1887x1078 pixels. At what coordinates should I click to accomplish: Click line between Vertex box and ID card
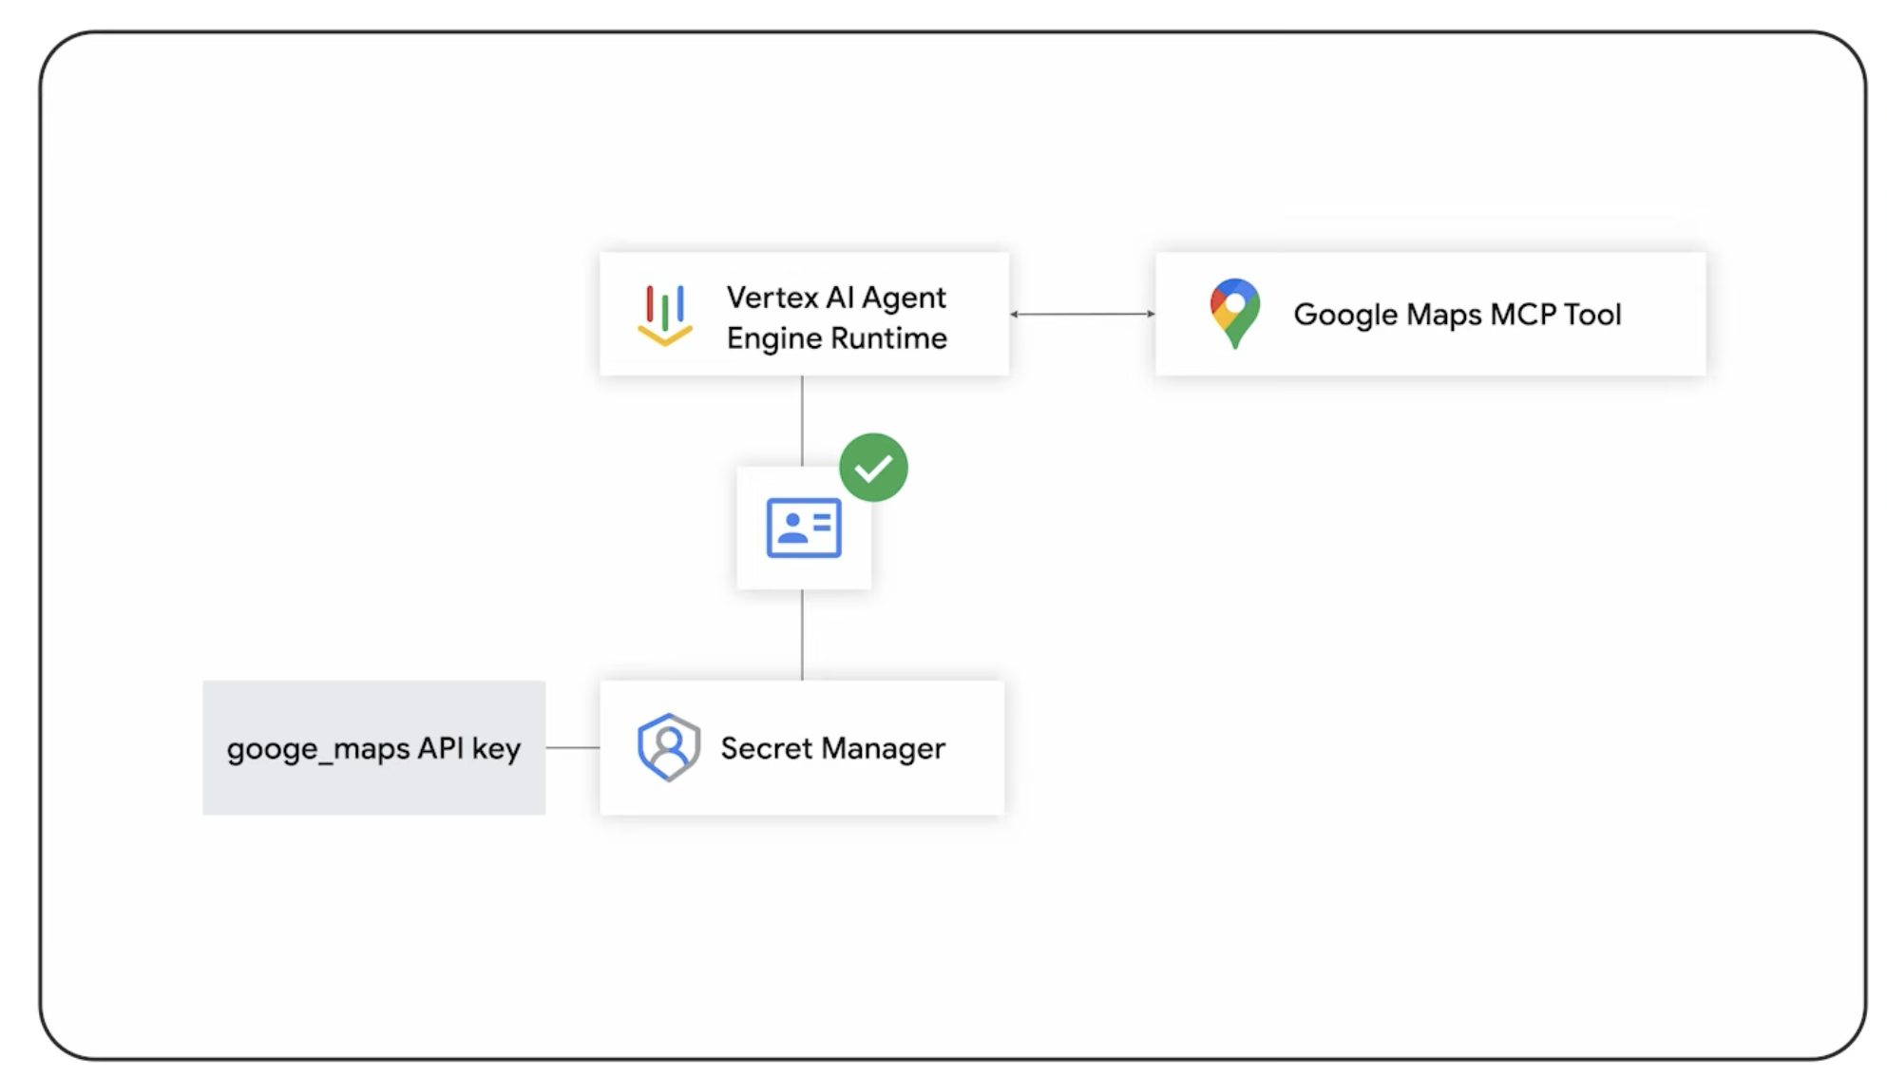point(802,420)
